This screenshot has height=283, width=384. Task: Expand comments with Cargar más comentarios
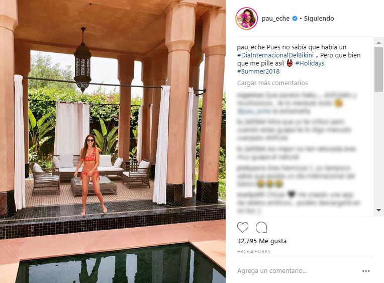272,83
